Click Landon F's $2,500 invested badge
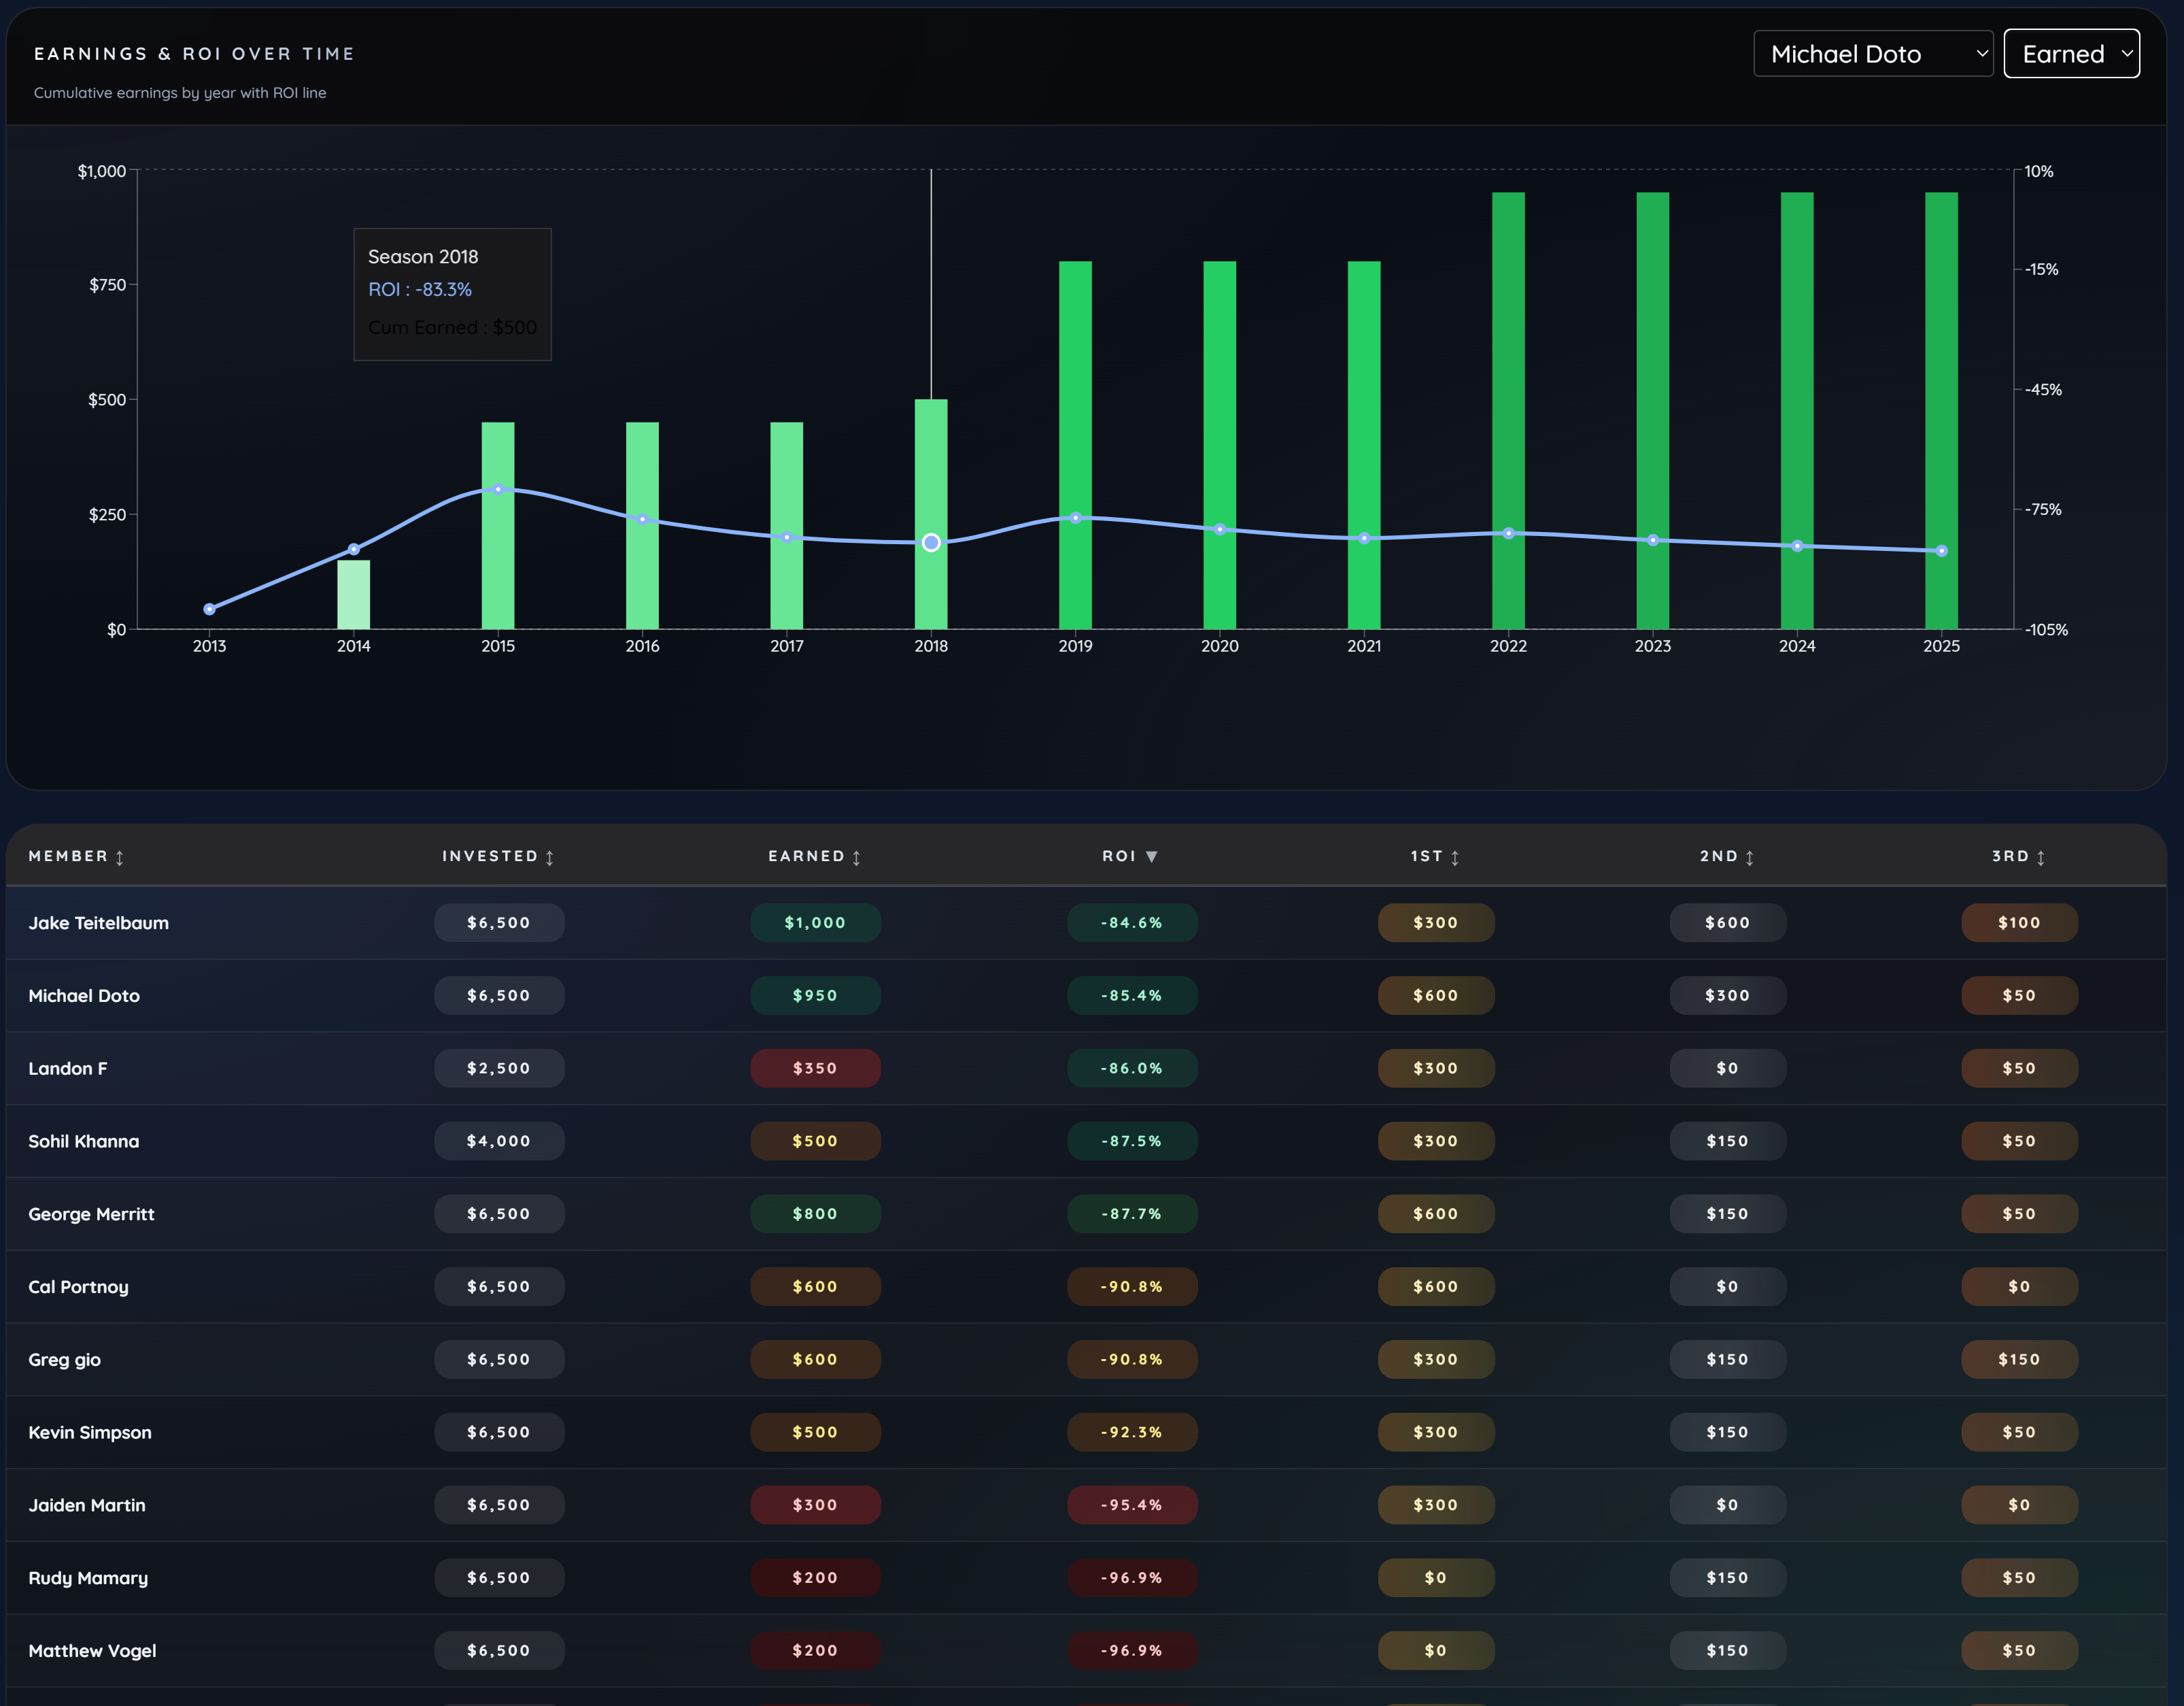 (x=499, y=1069)
